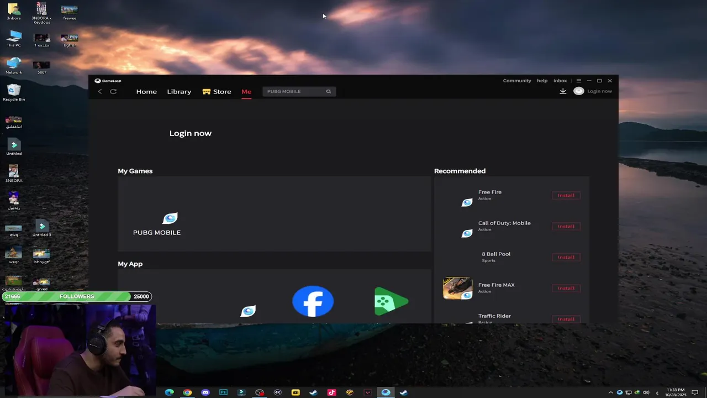Viewport: 707px width, 398px height.
Task: Click the 'Traffic Rider' title
Action: (494, 316)
